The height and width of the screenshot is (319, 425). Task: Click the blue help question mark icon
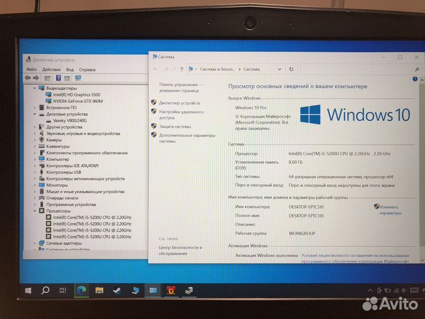point(415,79)
